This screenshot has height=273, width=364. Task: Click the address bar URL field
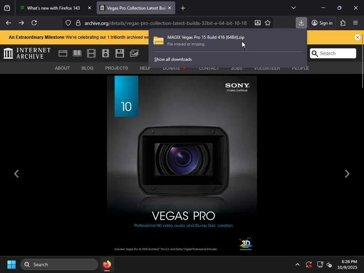[x=166, y=23]
